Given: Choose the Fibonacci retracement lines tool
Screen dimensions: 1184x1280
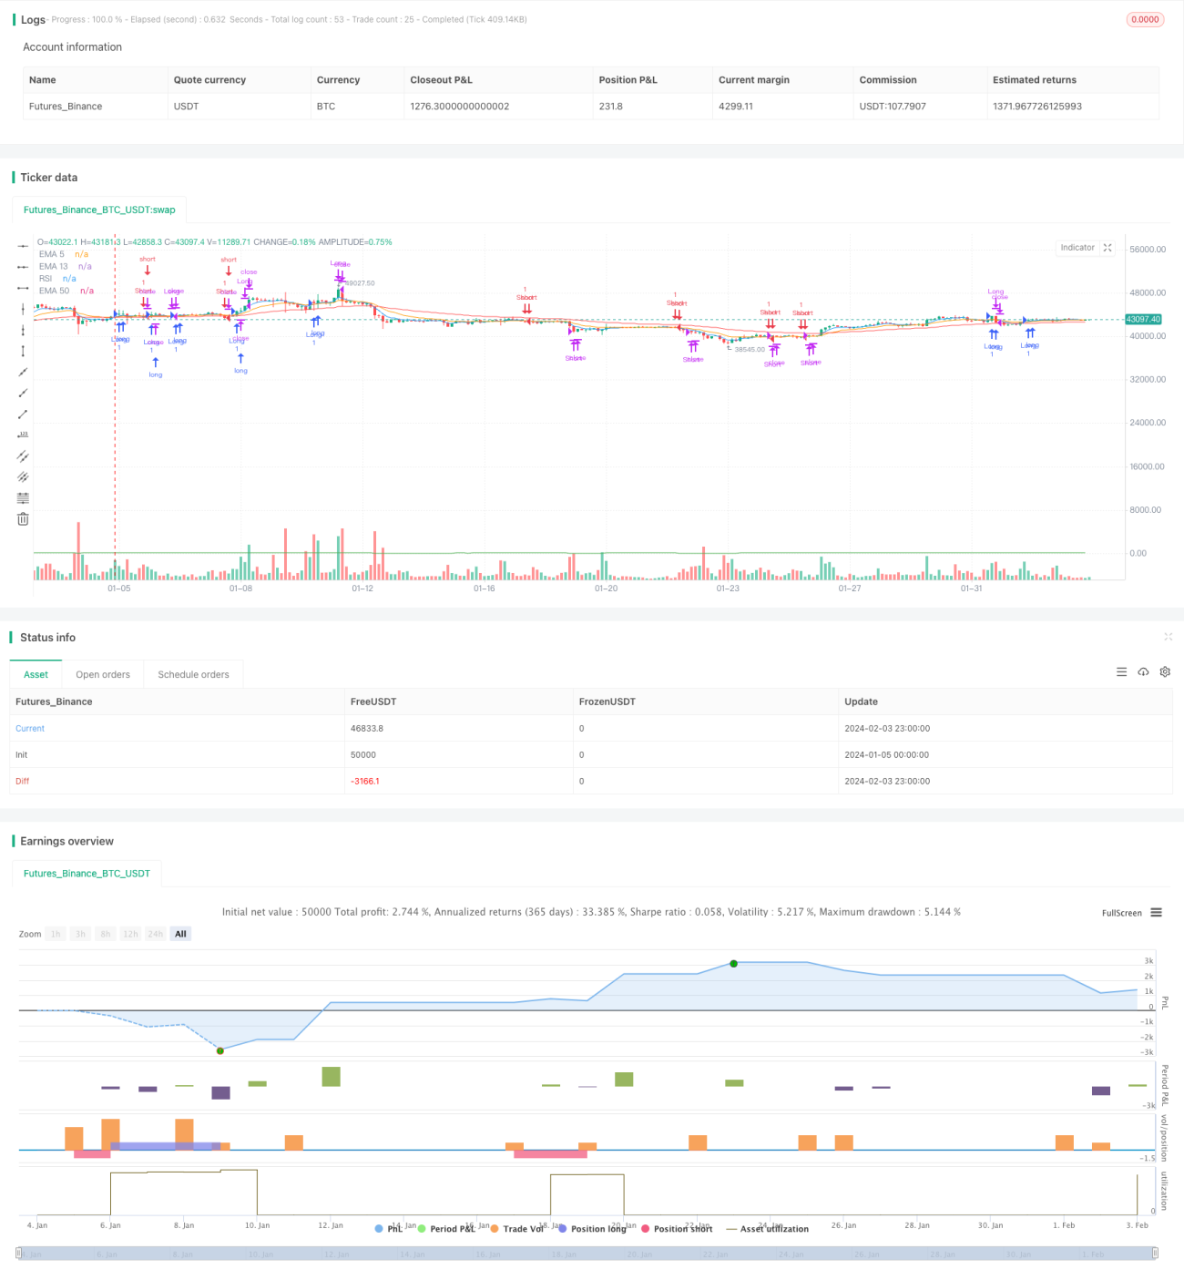Looking at the screenshot, I should pyautogui.click(x=23, y=497).
